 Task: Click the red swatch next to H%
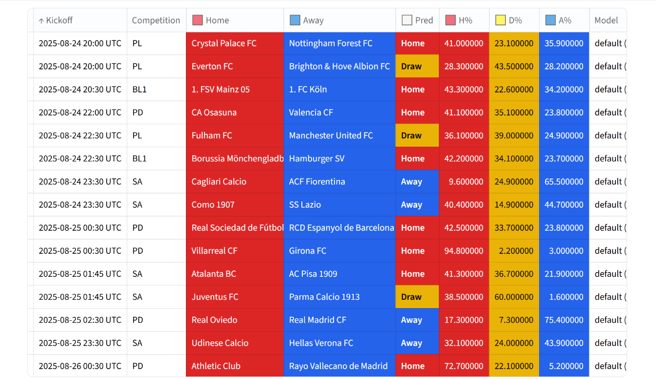click(450, 21)
